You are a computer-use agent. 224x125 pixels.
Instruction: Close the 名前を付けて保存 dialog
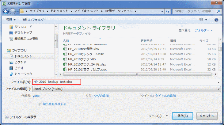click(x=217, y=2)
